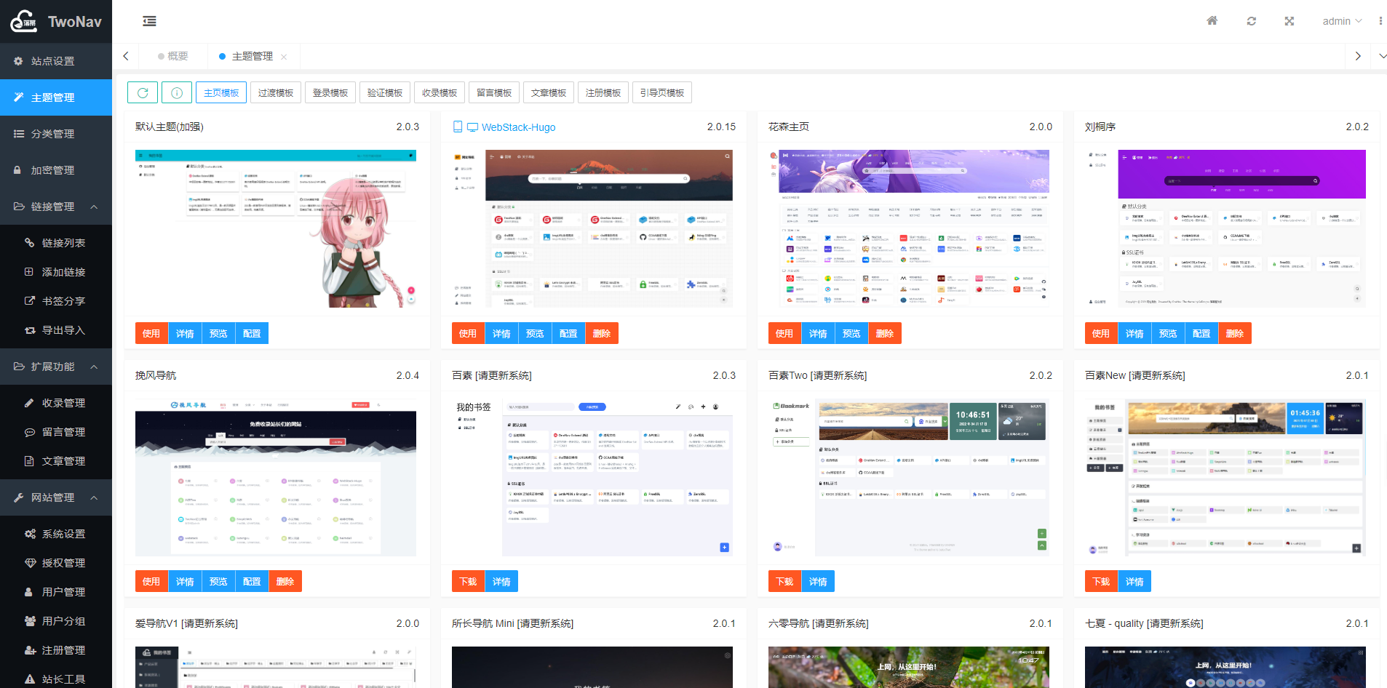1387x688 pixels.
Task: Select the 文章模板 template filter
Action: 549,92
